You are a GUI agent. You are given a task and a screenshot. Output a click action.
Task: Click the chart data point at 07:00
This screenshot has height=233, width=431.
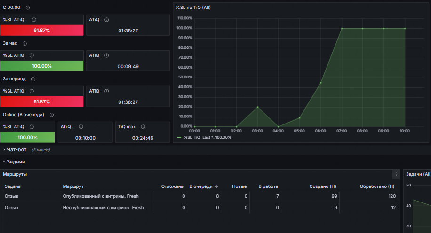(x=342, y=28)
